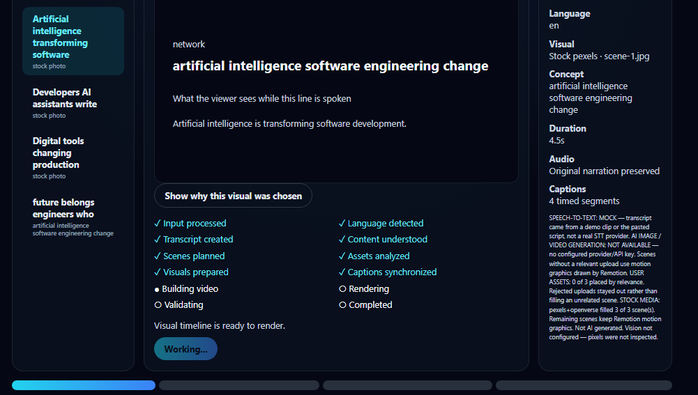Image resolution: width=698 pixels, height=395 pixels.
Task: Click the 'Language detected' checkmark step
Action: [381, 224]
